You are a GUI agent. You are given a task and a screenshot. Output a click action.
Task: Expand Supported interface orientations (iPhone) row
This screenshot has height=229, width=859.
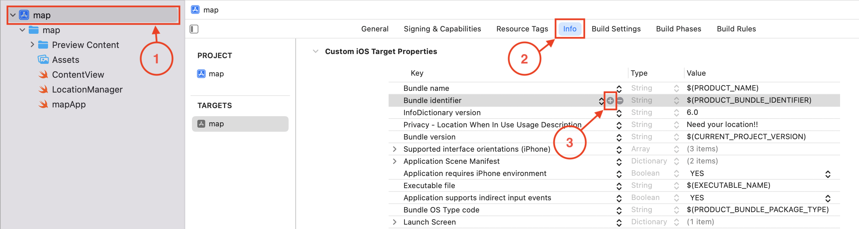(394, 149)
